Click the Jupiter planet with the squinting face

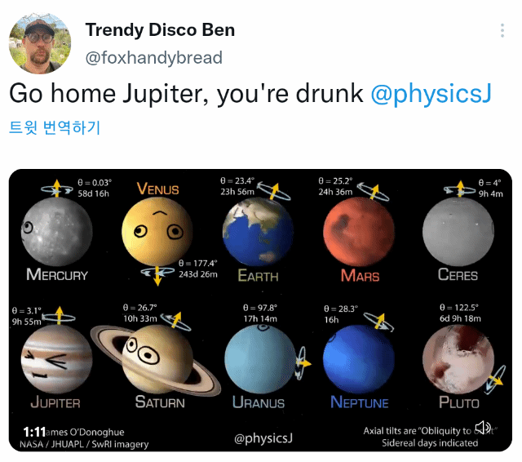pyautogui.click(x=56, y=358)
